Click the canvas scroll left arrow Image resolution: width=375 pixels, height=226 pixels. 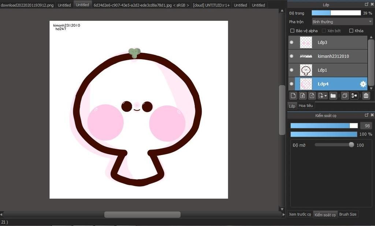coord(1,214)
